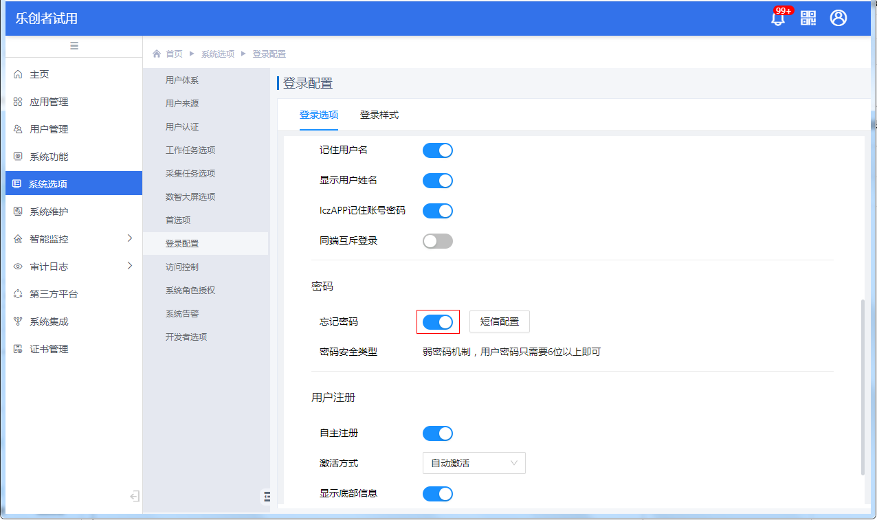
Task: Turn off the 忘记密码 switch
Action: [x=438, y=321]
